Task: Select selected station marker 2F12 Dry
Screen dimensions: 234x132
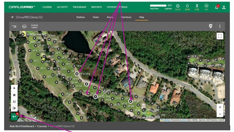Action: 77,74
